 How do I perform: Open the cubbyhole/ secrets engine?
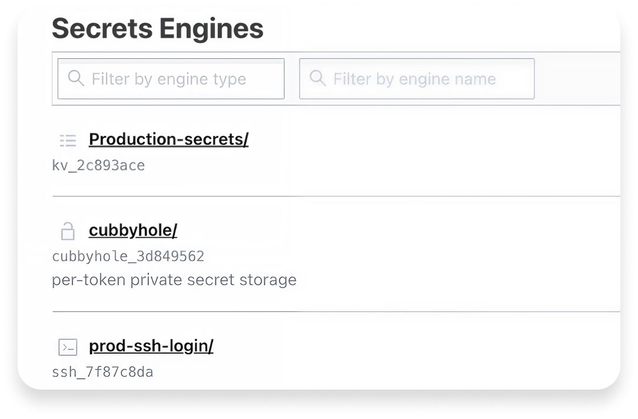[132, 230]
